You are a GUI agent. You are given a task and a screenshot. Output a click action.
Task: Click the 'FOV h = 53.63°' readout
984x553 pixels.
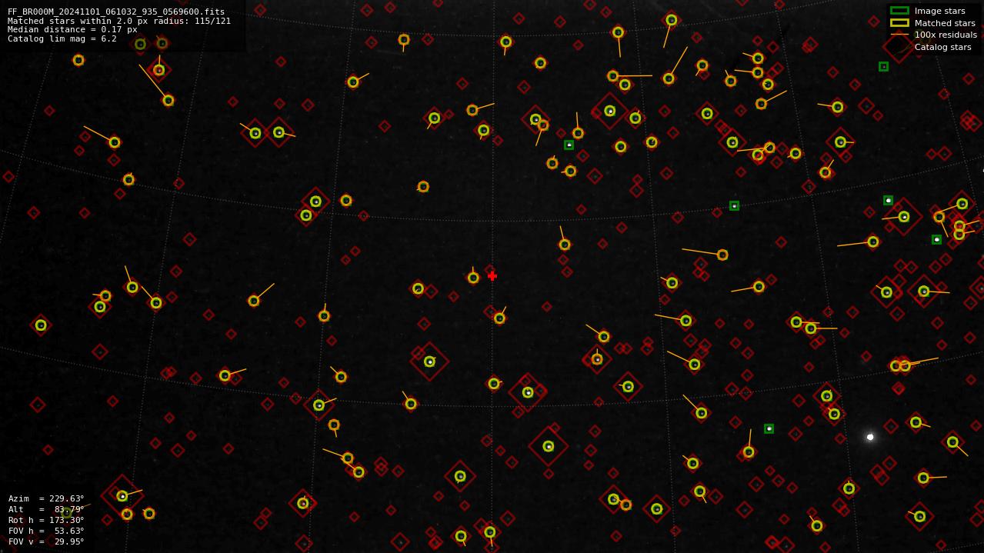(46, 531)
